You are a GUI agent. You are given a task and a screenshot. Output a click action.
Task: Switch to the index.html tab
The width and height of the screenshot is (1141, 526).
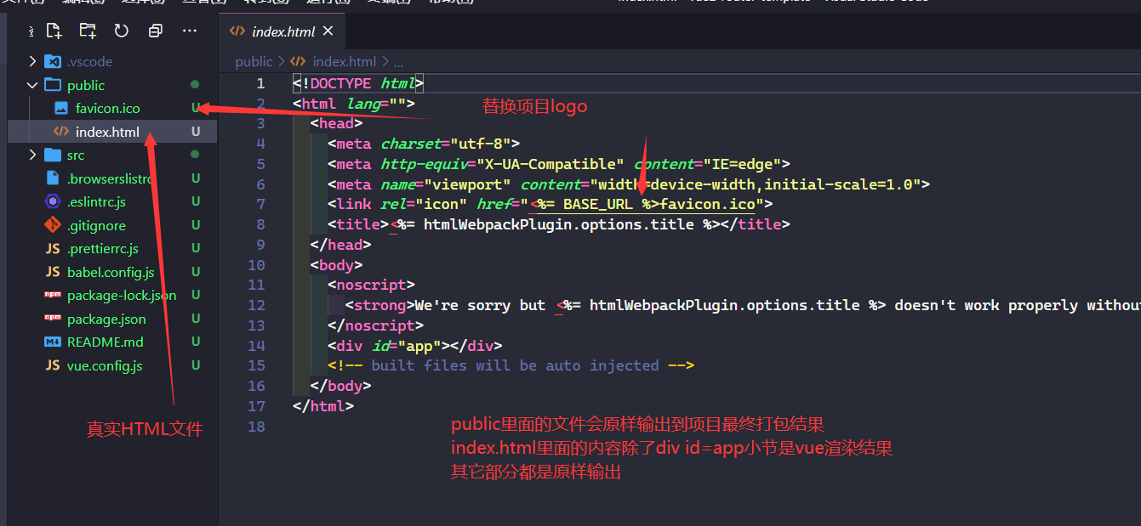[x=282, y=31]
